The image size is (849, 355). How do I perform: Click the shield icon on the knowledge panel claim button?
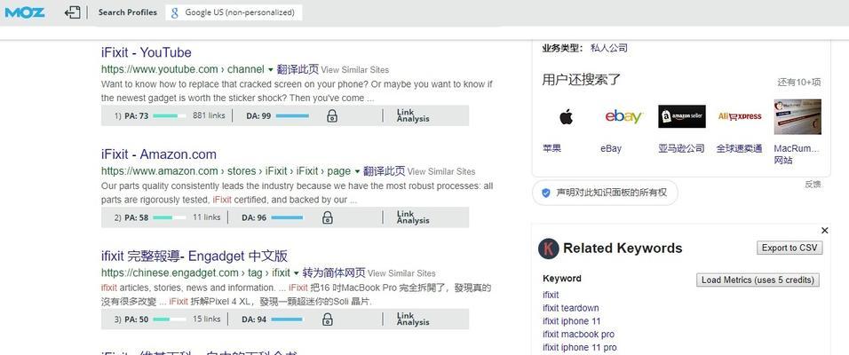[546, 193]
